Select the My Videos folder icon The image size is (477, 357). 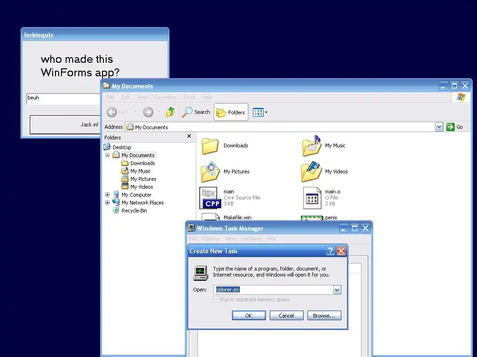pos(312,172)
